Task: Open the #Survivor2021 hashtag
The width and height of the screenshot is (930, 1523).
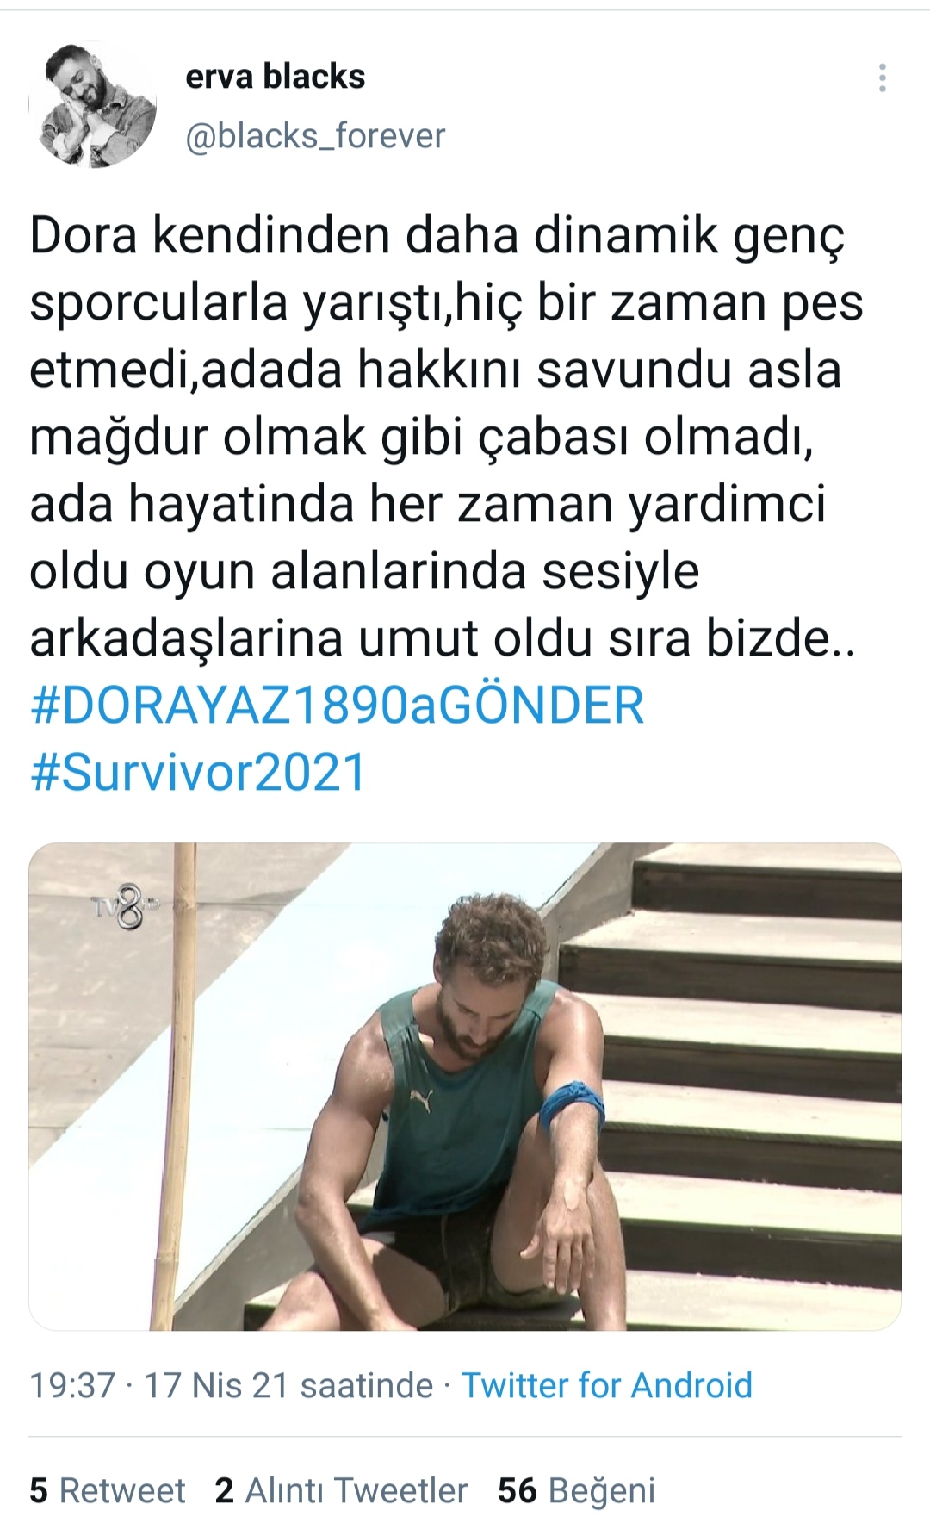Action: point(198,773)
